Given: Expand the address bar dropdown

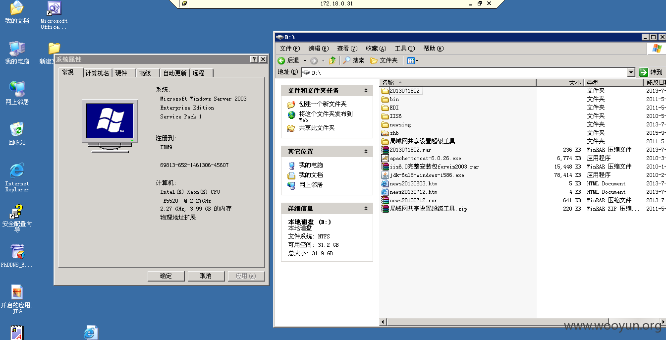Looking at the screenshot, I should point(631,72).
